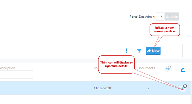This screenshot has width=192, height=104.
Task: Click the greyed-out Update button
Action: point(172,17)
